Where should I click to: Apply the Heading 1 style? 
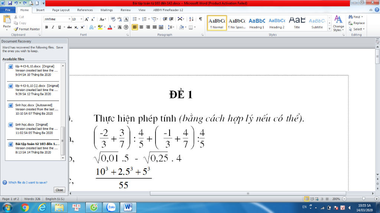pyautogui.click(x=257, y=23)
